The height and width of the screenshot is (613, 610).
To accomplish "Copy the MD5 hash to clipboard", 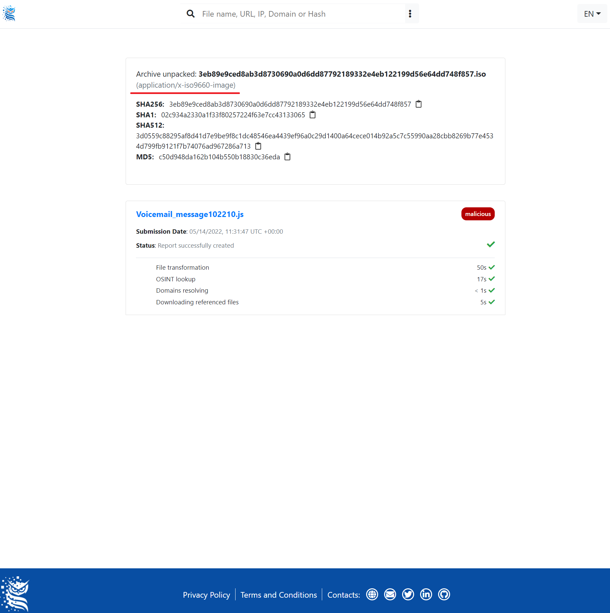I will point(287,157).
